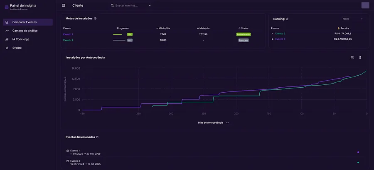Click the Encerrado status badge
The width and height of the screenshot is (374, 170).
244,40
